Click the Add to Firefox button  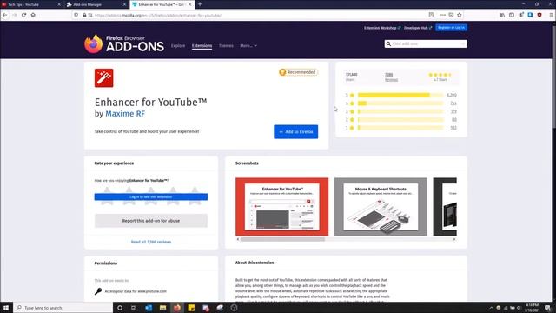[x=295, y=131]
